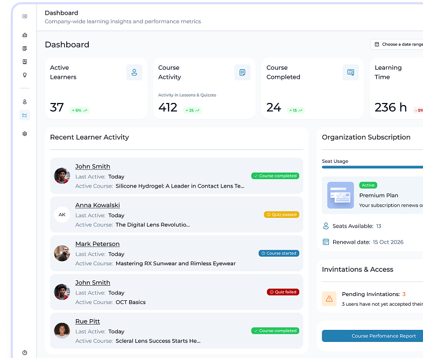Open Rue Pitt's learner profile link

pos(88,322)
